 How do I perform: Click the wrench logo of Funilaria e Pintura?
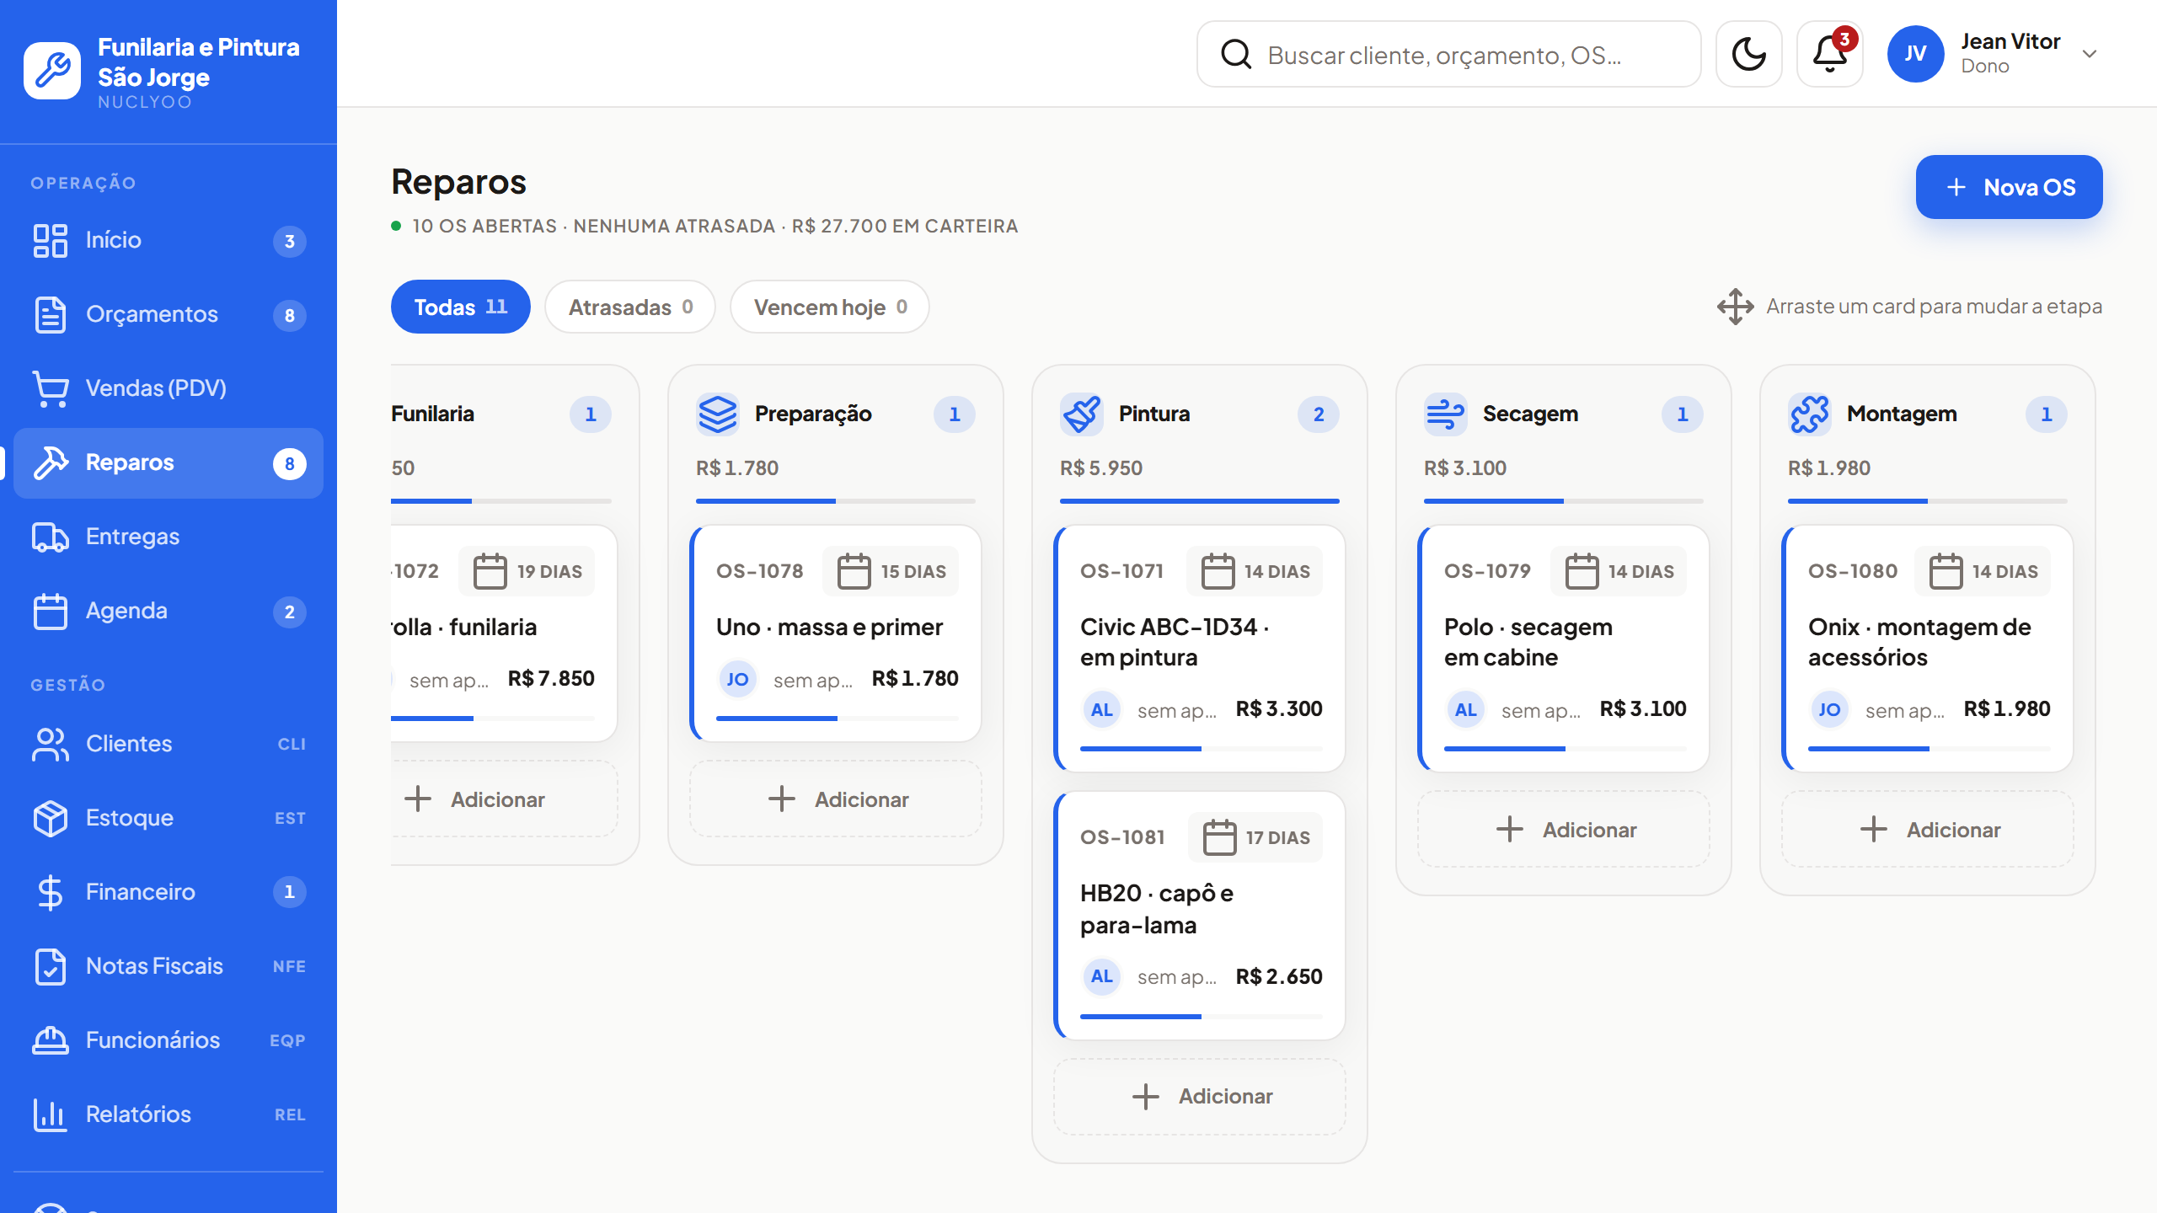tap(52, 71)
